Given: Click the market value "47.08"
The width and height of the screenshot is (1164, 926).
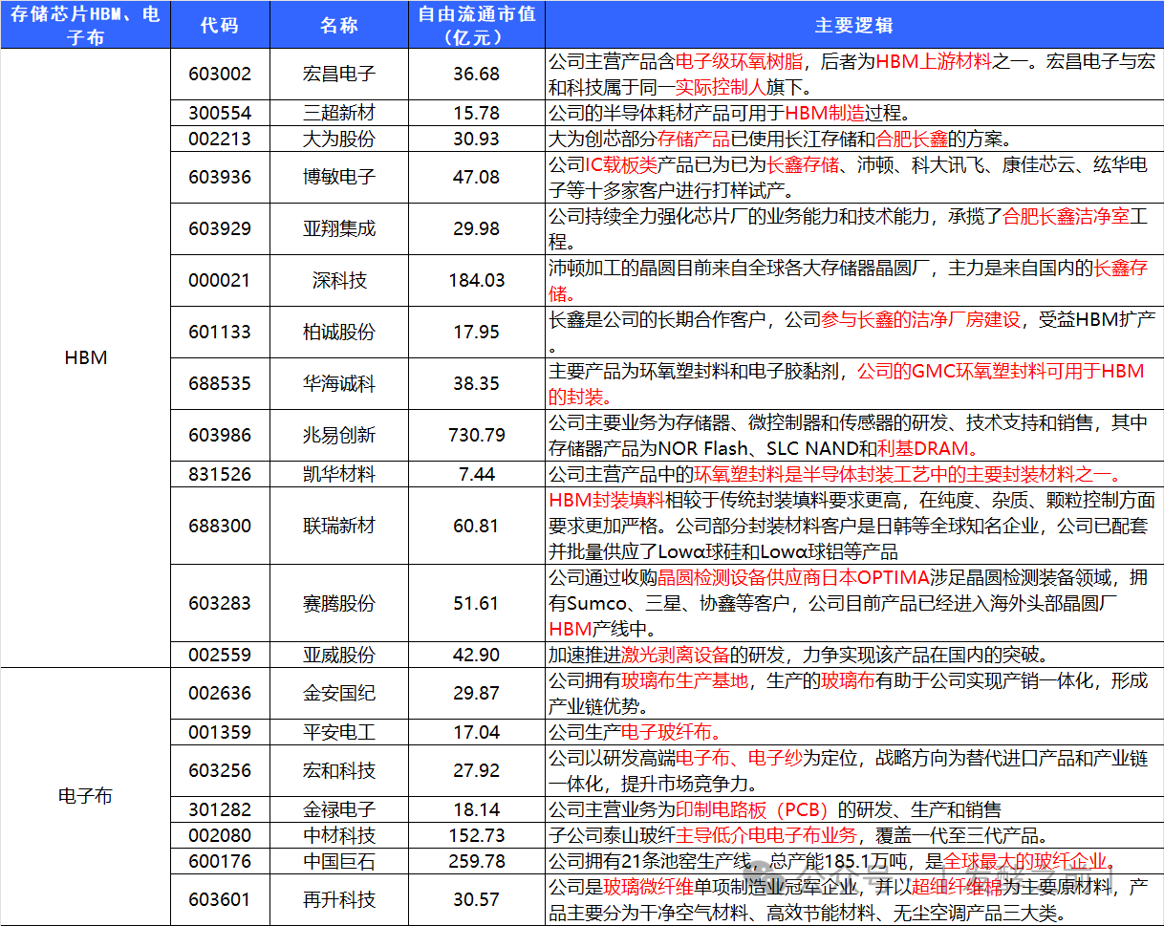Looking at the screenshot, I should coord(477,177).
